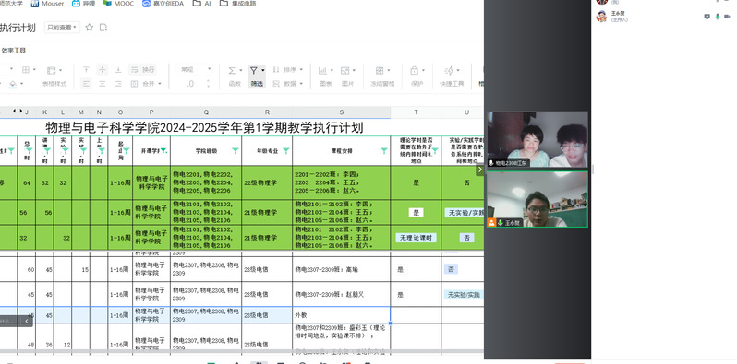Image resolution: width=737 pixels, height=364 pixels.
Task: Click the 冻结窗格 freeze panes icon
Action: 380,71
